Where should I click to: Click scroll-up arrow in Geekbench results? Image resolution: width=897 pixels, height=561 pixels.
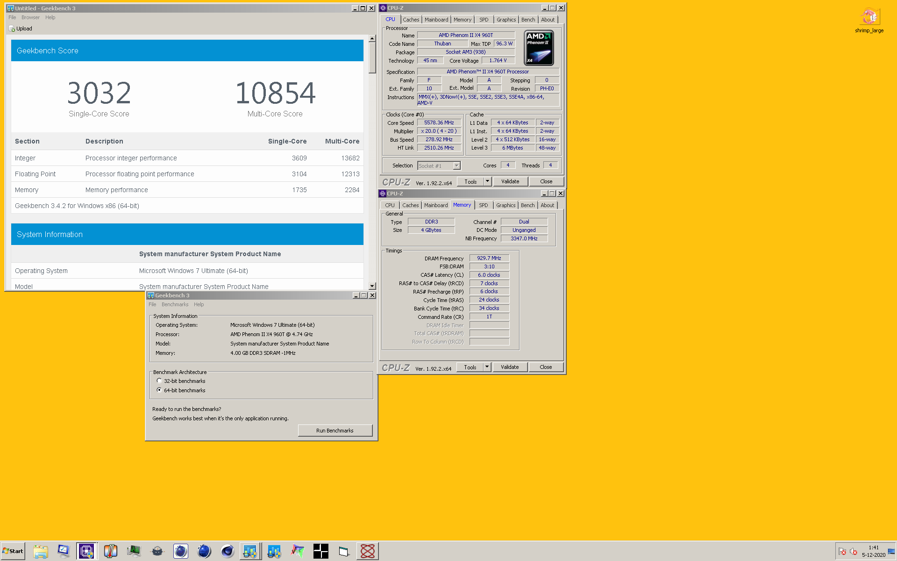372,39
